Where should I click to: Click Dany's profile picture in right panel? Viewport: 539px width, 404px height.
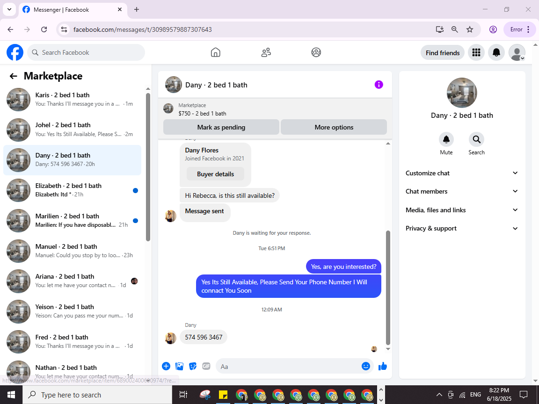pyautogui.click(x=462, y=93)
